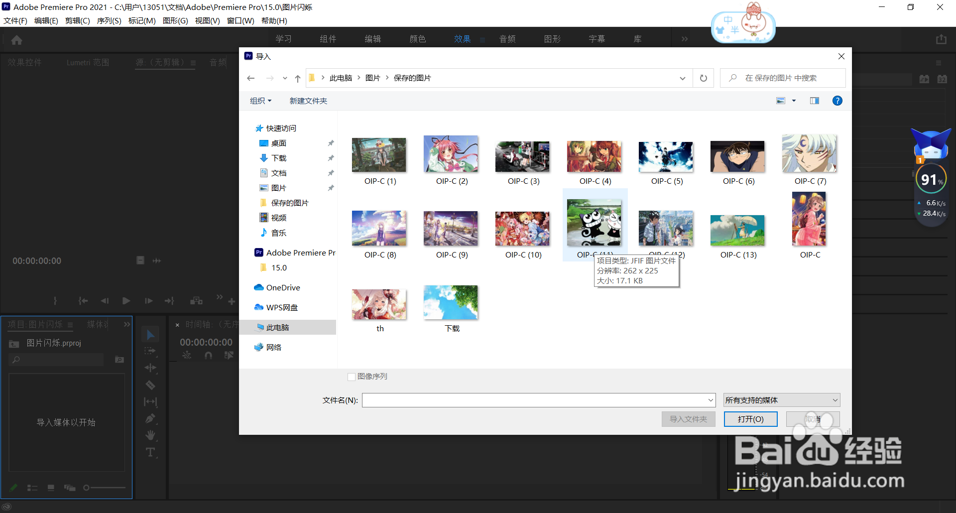Open the 序列(S) menu in Premiere
Image resolution: width=956 pixels, height=513 pixels.
(x=109, y=21)
